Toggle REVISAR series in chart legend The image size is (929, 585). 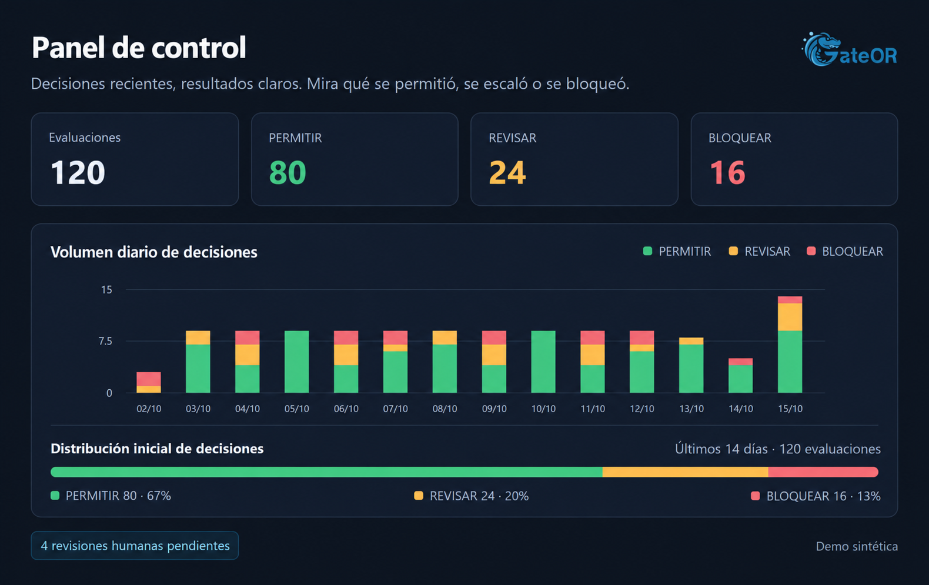[759, 252]
